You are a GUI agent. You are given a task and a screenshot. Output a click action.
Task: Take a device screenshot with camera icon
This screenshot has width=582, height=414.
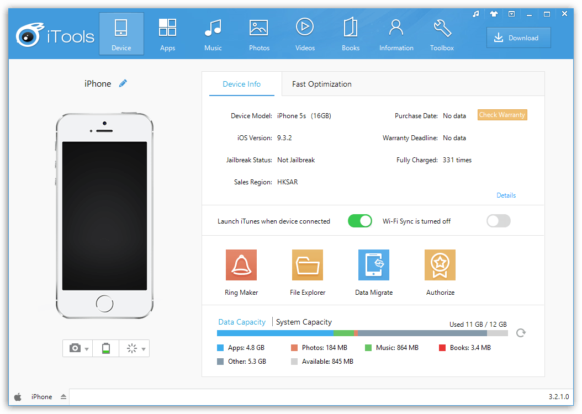pyautogui.click(x=75, y=348)
